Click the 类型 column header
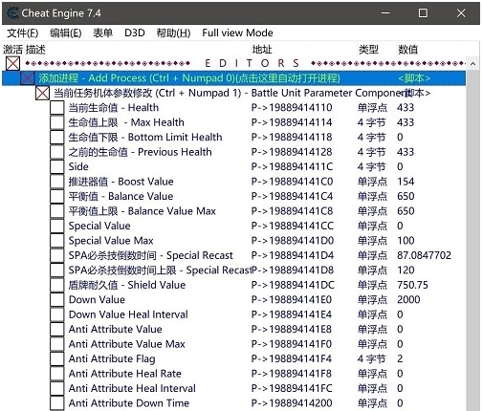The height and width of the screenshot is (411, 483). [x=368, y=50]
